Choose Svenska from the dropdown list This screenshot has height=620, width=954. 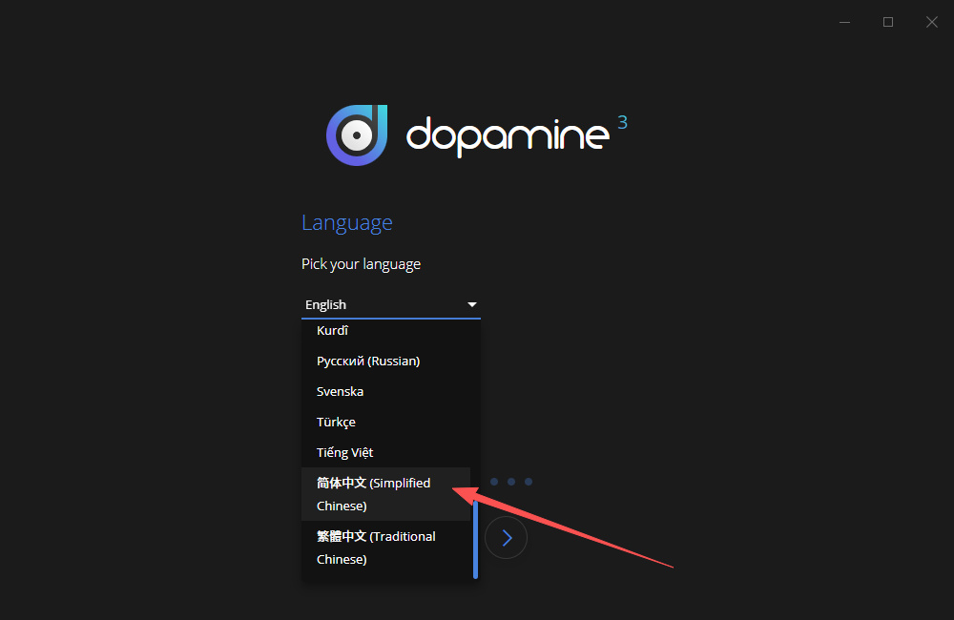coord(385,391)
